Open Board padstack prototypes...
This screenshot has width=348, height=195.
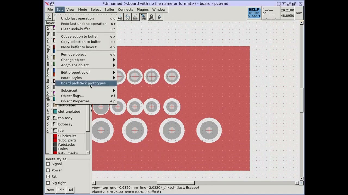pos(86,83)
